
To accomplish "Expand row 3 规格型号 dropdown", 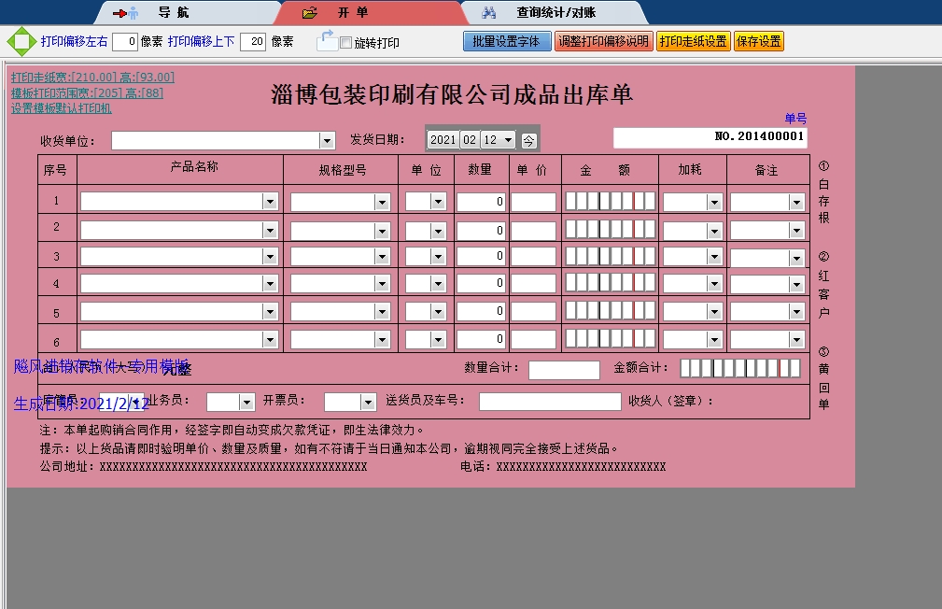I will pos(382,257).
